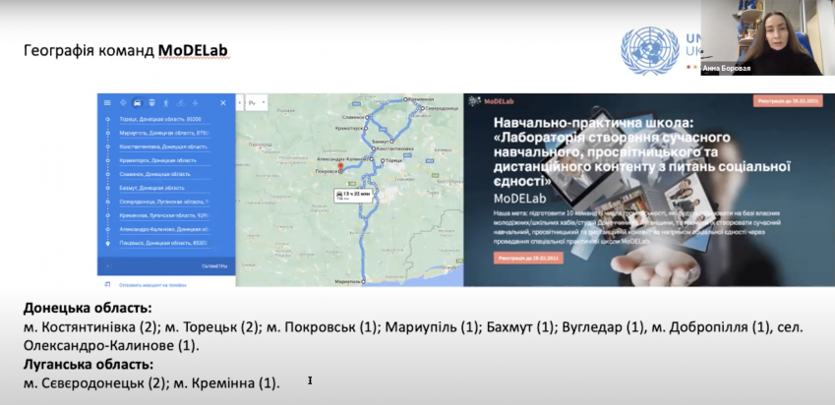Viewport: 835px width, 405px height.
Task: Edit the Северодонецк, Луганская область waypoint field
Action: 164,202
